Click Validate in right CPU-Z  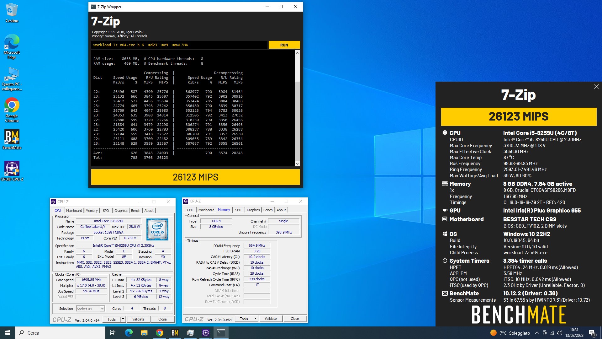[x=271, y=319]
